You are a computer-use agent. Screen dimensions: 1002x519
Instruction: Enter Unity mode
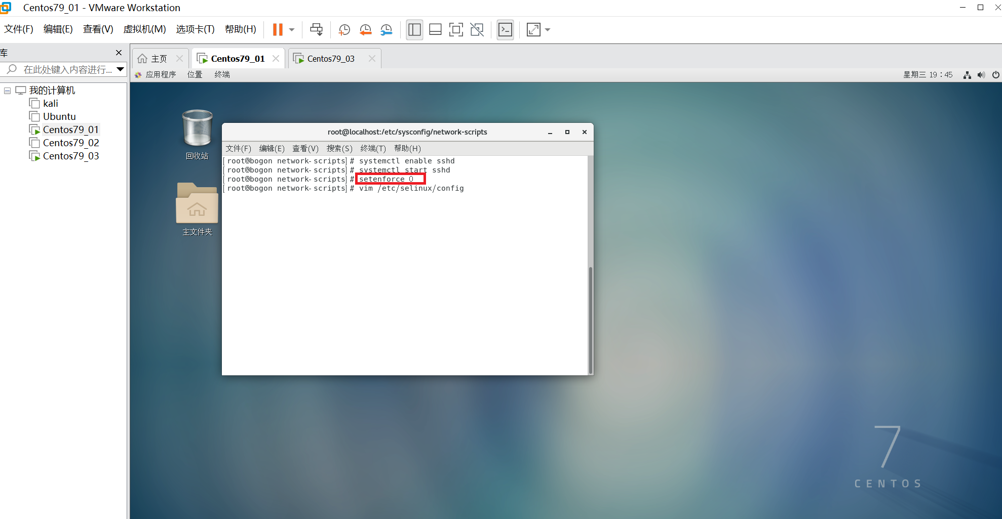pos(477,30)
